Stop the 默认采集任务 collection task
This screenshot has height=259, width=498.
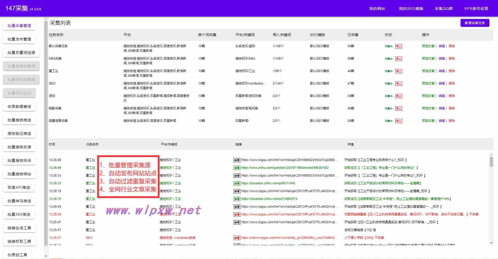[x=399, y=46]
